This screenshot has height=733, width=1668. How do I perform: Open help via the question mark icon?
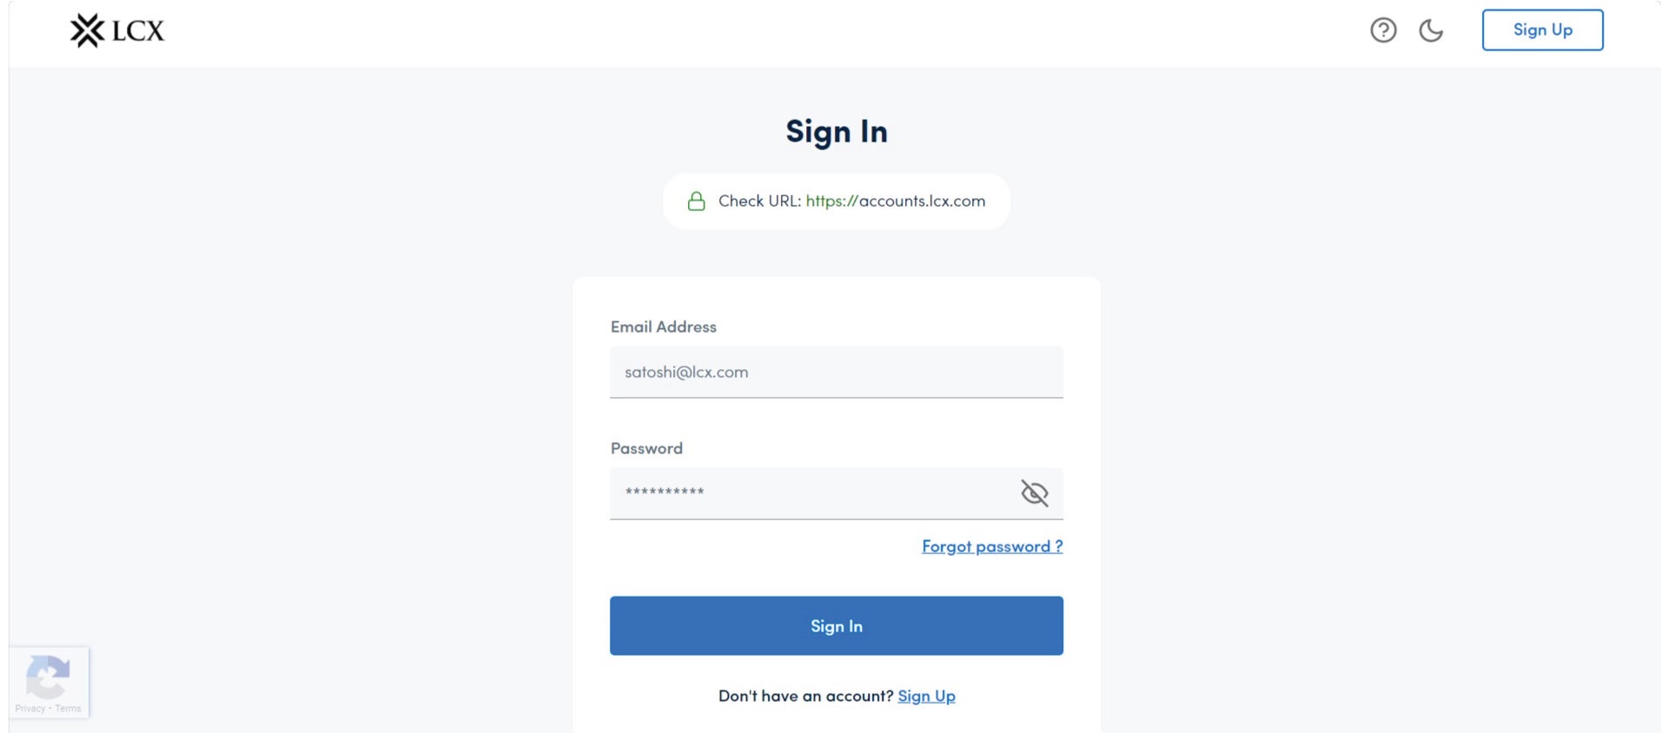[1383, 30]
